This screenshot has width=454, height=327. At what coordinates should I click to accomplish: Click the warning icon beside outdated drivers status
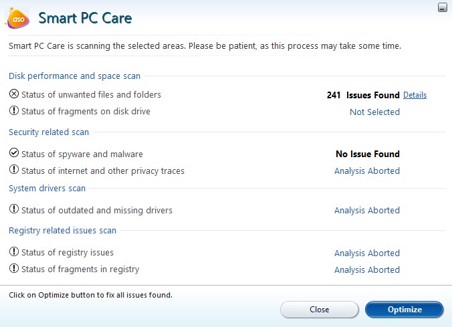tap(14, 210)
